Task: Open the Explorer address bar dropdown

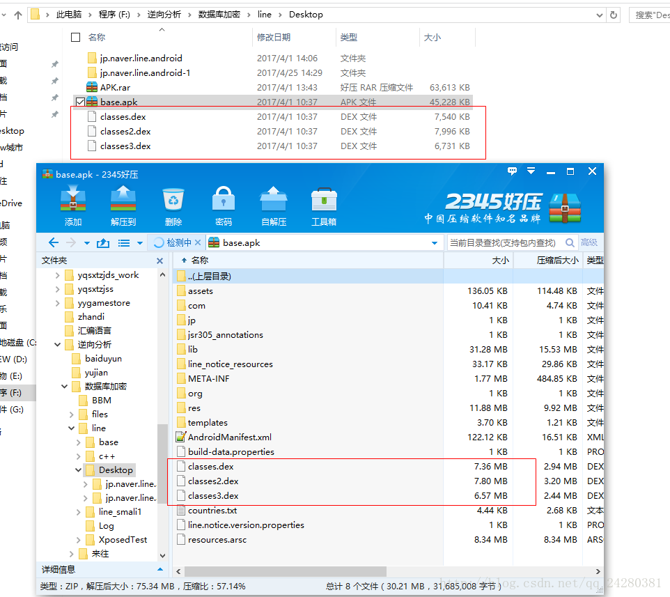Action: 599,15
